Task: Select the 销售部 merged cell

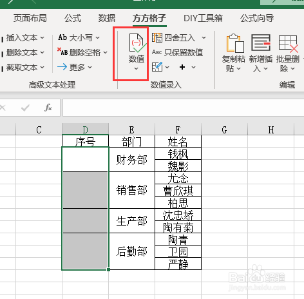Action: tap(131, 190)
